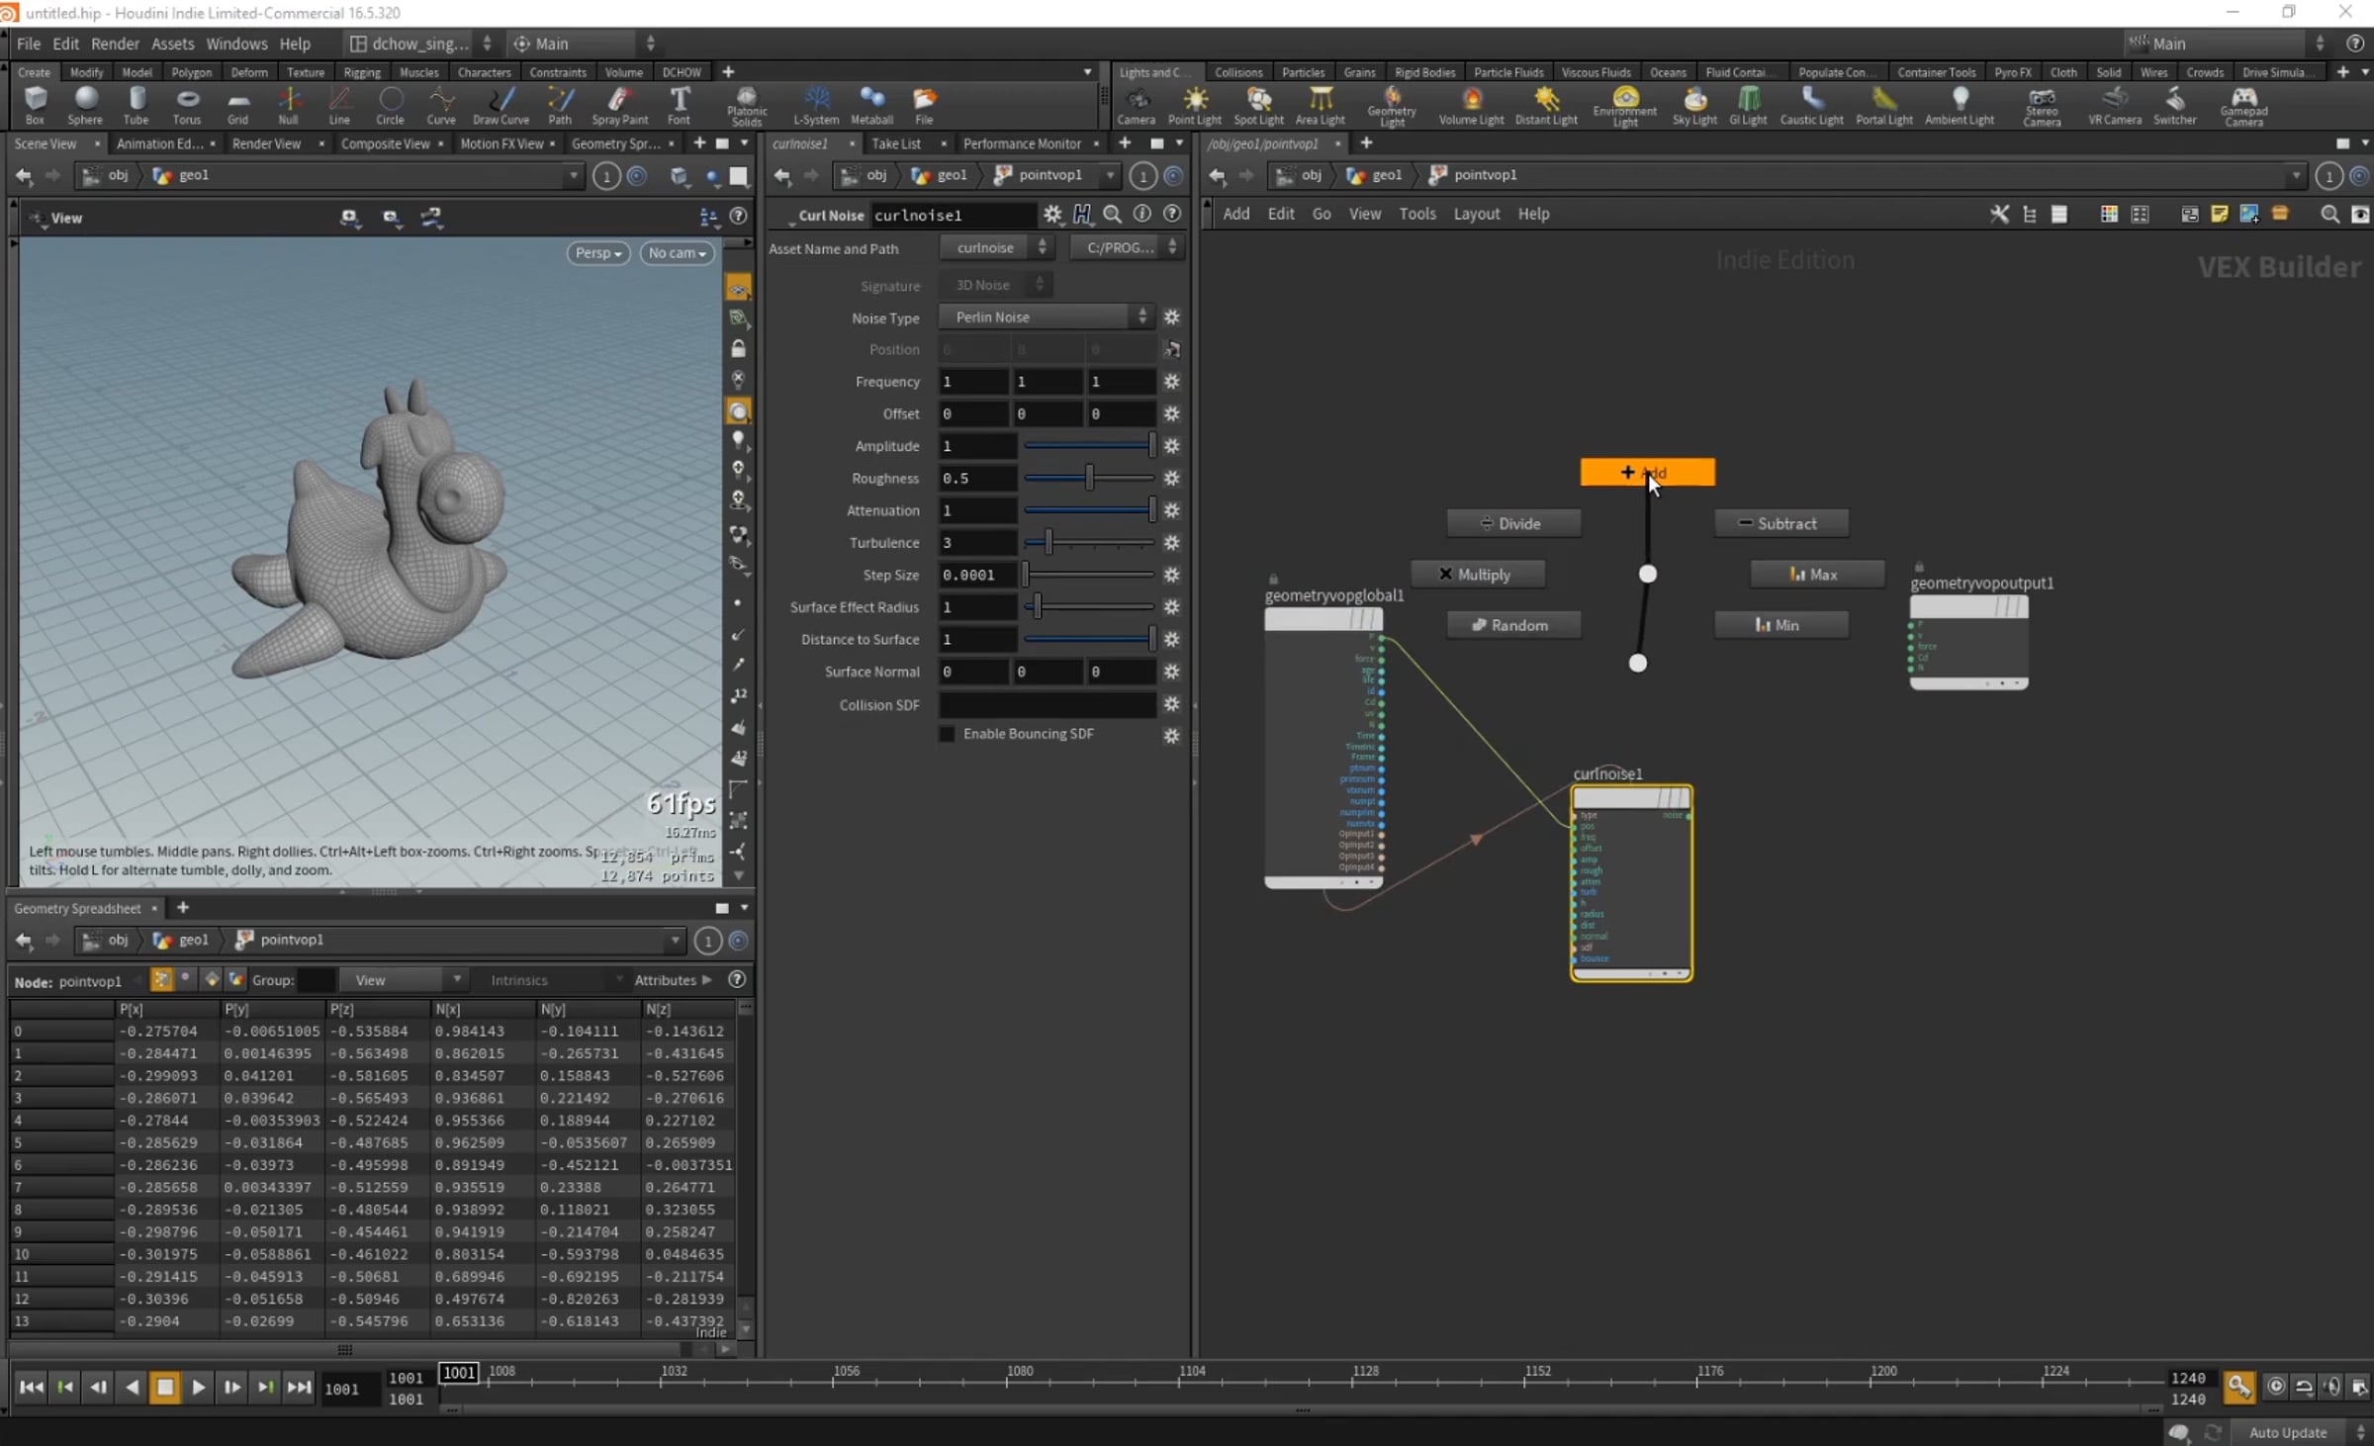This screenshot has width=2374, height=1446.
Task: Click the Sky Light shelf icon
Action: pyautogui.click(x=1694, y=105)
